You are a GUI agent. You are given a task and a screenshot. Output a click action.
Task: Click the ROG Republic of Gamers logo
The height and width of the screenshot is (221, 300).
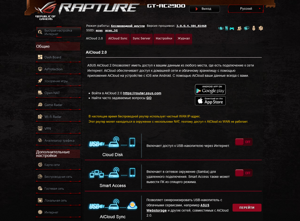point(46,11)
